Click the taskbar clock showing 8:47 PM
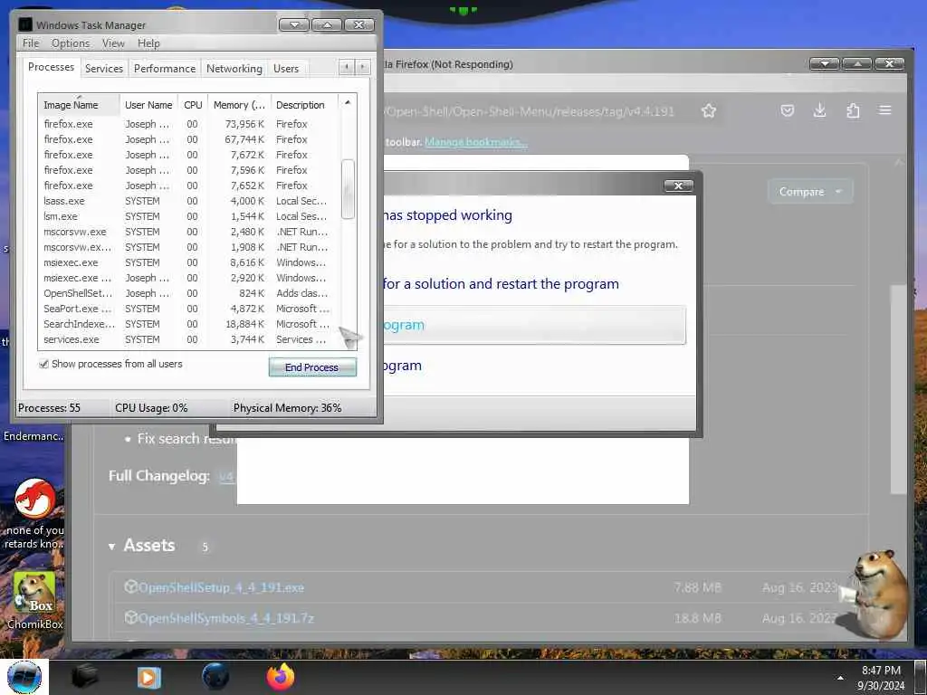Image resolution: width=927 pixels, height=695 pixels. tap(881, 677)
